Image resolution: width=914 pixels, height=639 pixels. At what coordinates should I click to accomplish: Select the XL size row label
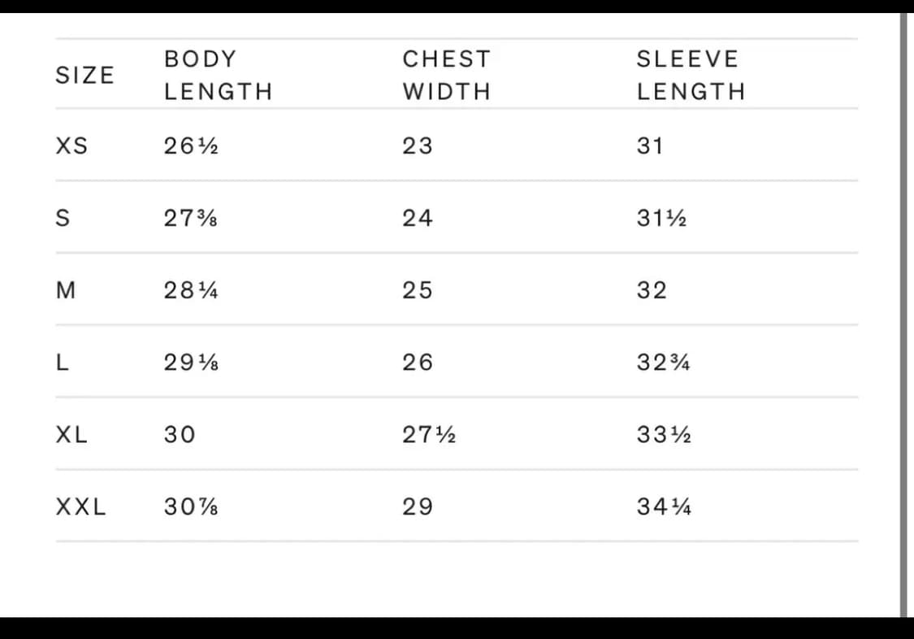(71, 435)
